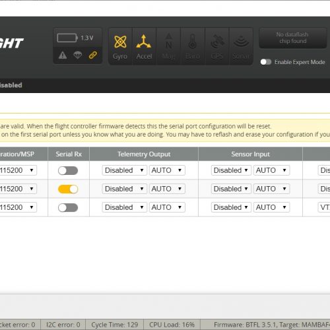The image size is (330, 330).
Task: Open first row Telemetry Output AUTO dropdown
Action: pyautogui.click(x=167, y=170)
